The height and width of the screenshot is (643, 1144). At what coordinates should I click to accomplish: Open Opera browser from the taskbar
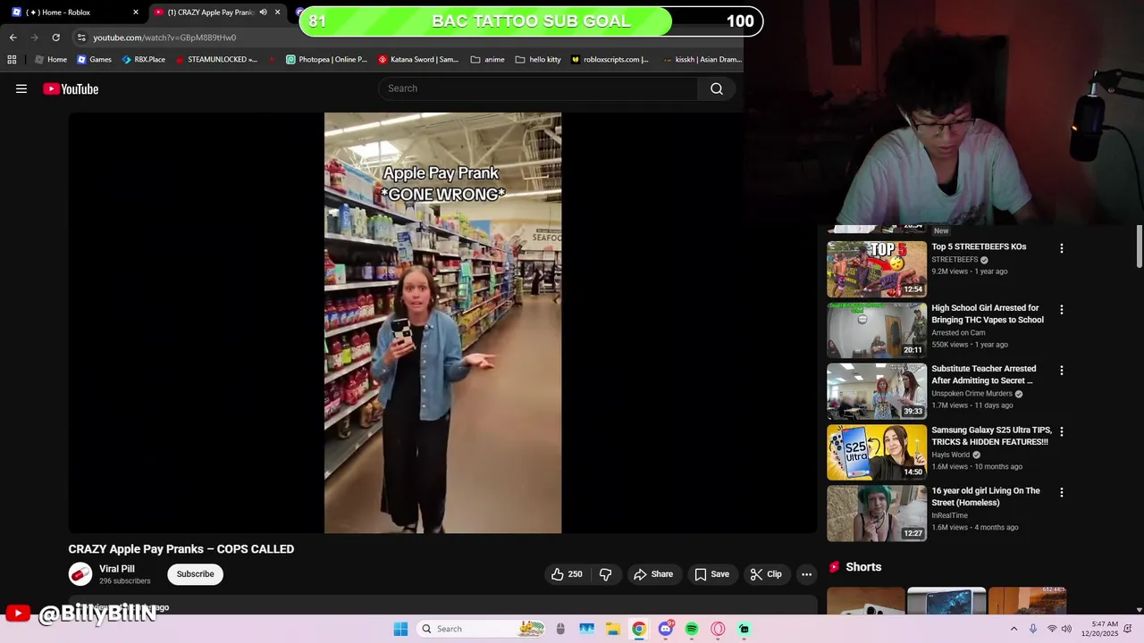point(718,629)
